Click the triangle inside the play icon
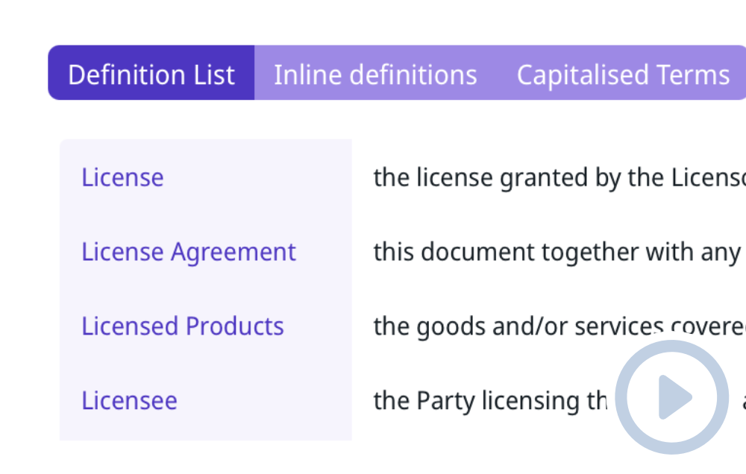 (674, 397)
